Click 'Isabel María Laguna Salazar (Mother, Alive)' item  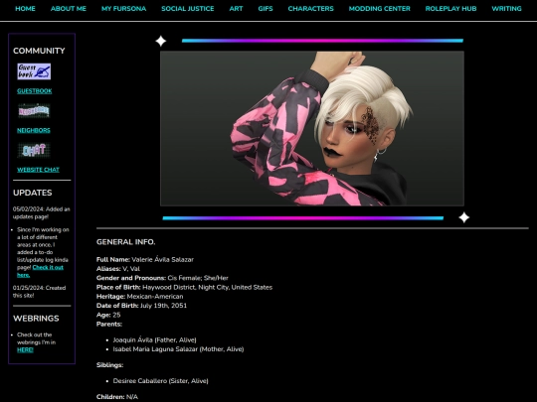click(x=178, y=349)
